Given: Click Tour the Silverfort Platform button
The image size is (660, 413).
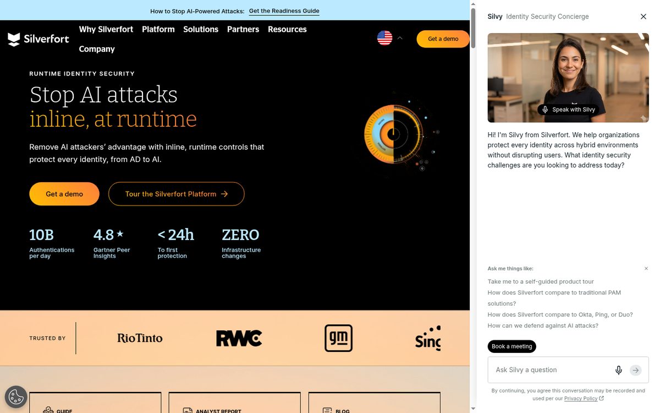Looking at the screenshot, I should tap(177, 194).
